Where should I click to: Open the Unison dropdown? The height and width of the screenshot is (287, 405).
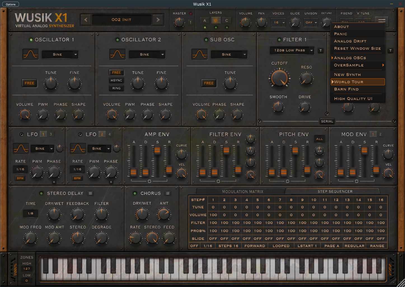[x=311, y=23]
